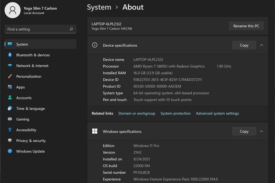Copy the Device specifications
Screen dimensions: 275x183
(244, 45)
